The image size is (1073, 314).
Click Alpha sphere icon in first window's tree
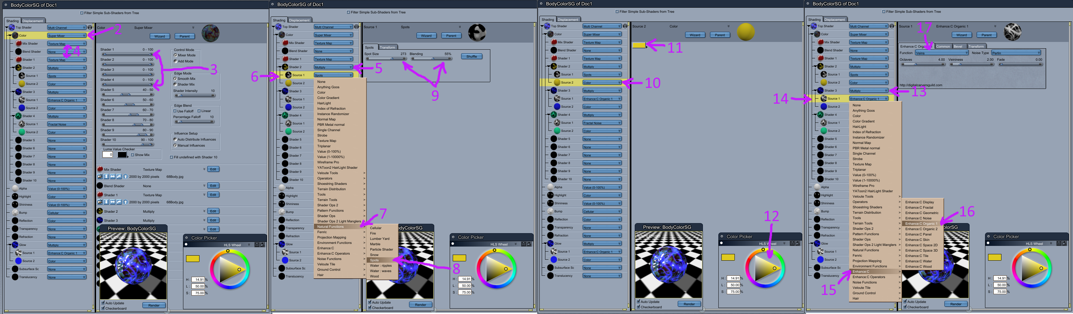15,189
